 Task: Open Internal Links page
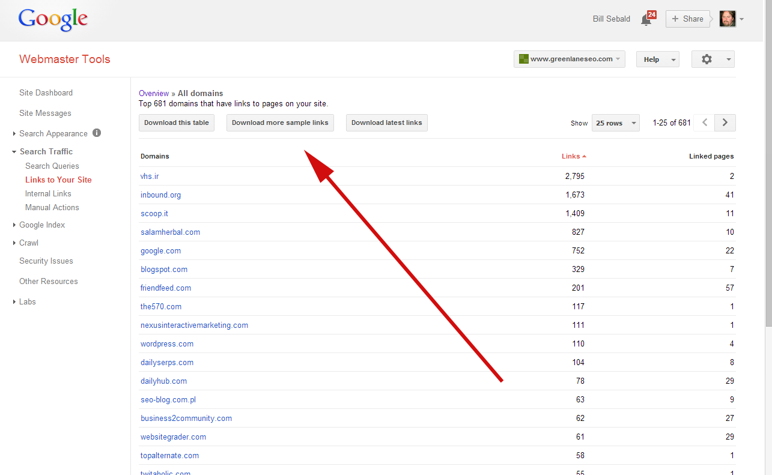coord(48,193)
